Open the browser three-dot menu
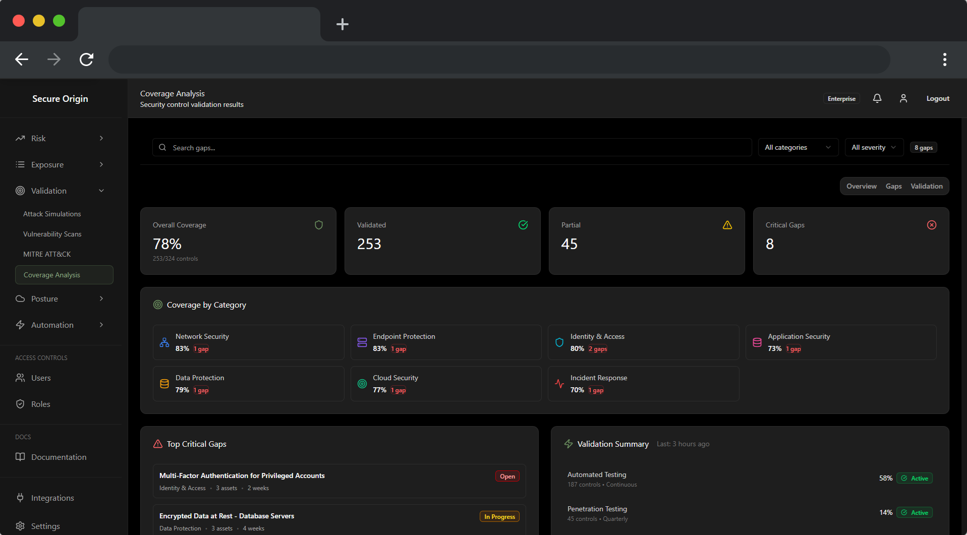This screenshot has width=967, height=535. pos(945,60)
